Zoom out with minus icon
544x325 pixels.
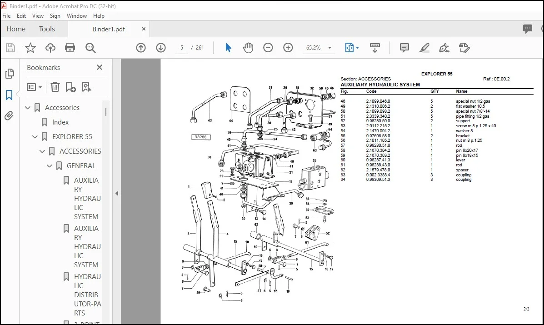268,48
